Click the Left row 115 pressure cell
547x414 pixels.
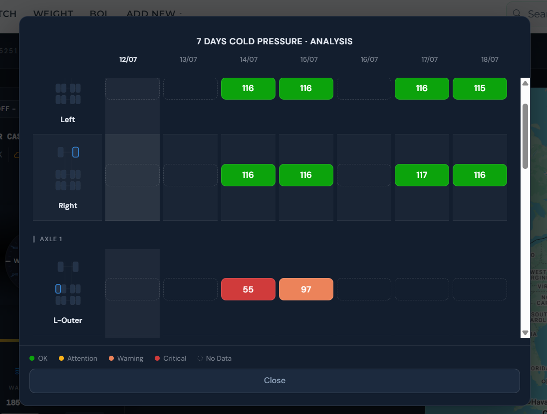(480, 89)
